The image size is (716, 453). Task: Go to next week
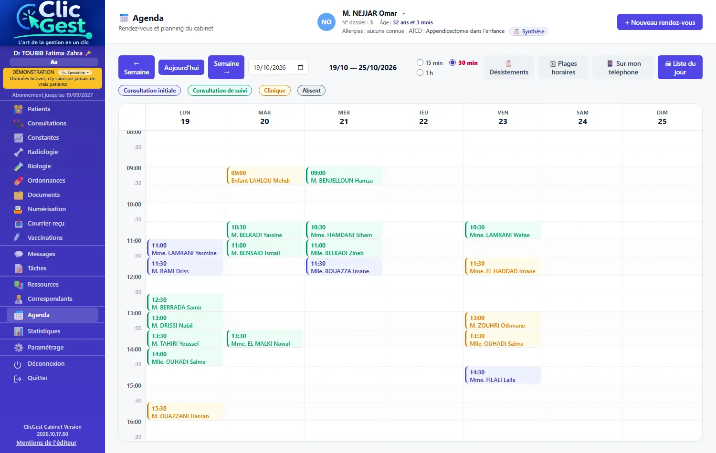tap(226, 67)
